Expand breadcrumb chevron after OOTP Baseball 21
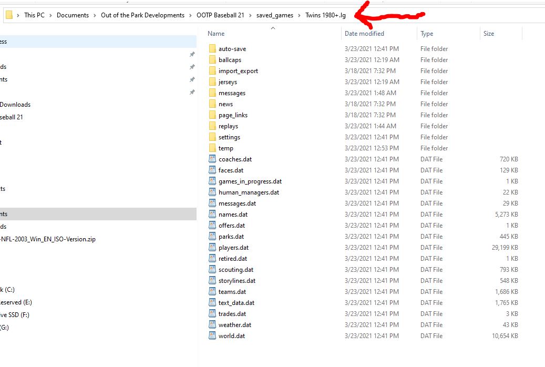The image size is (545, 367). point(250,15)
